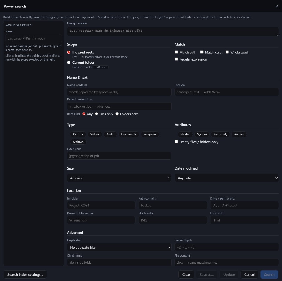Choose Folders only item kind

117,114
